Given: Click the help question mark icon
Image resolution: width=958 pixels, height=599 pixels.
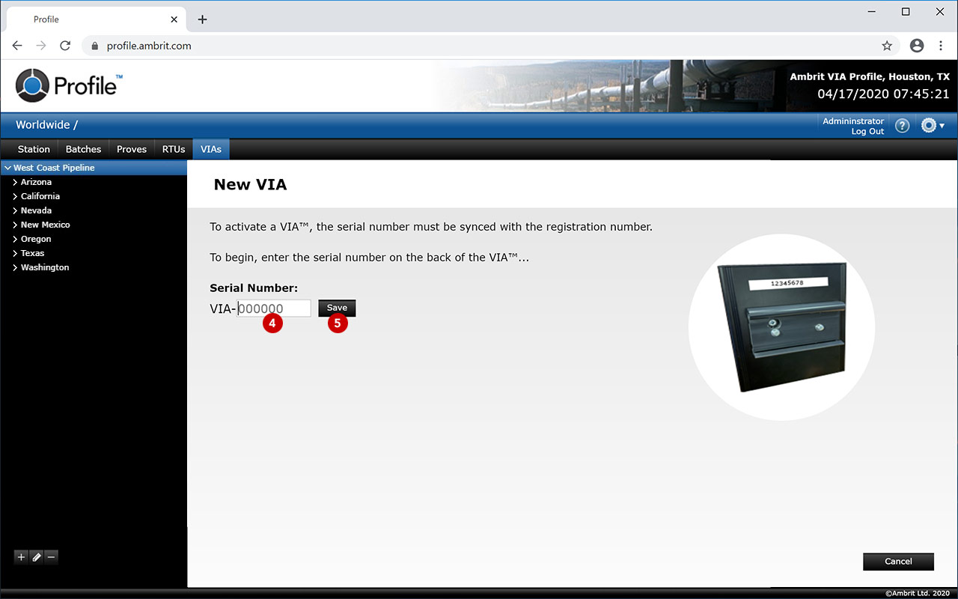Looking at the screenshot, I should [x=902, y=126].
